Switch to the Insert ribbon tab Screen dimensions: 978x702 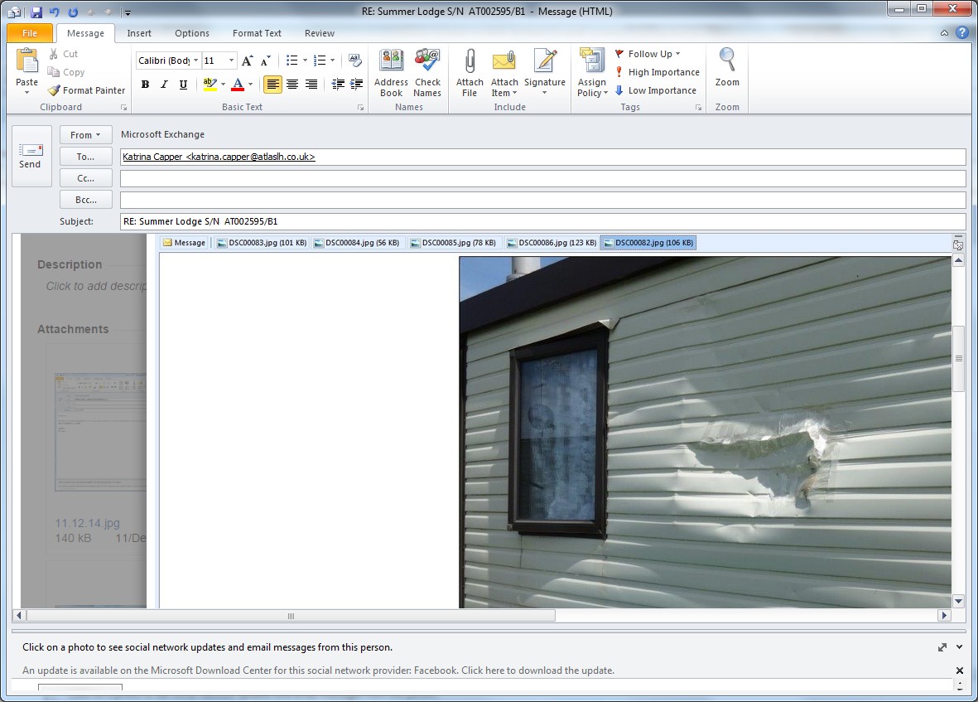[x=139, y=33]
